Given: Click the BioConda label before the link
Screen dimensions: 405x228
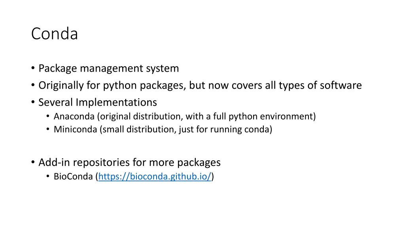Looking at the screenshot, I should (73, 177).
